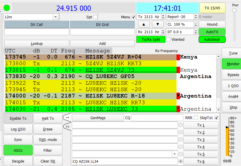This screenshot has height=166, width=241.
Task: Click the Clear DX button
Action: click(48, 161)
